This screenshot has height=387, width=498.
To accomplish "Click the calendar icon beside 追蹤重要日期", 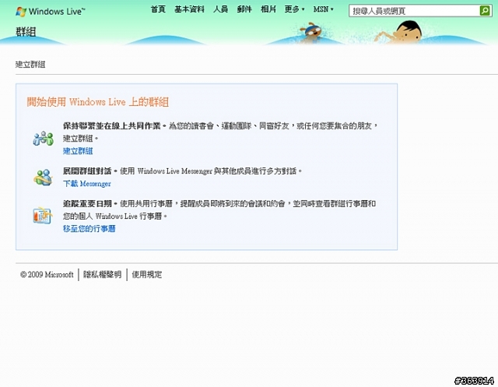I will tap(43, 216).
